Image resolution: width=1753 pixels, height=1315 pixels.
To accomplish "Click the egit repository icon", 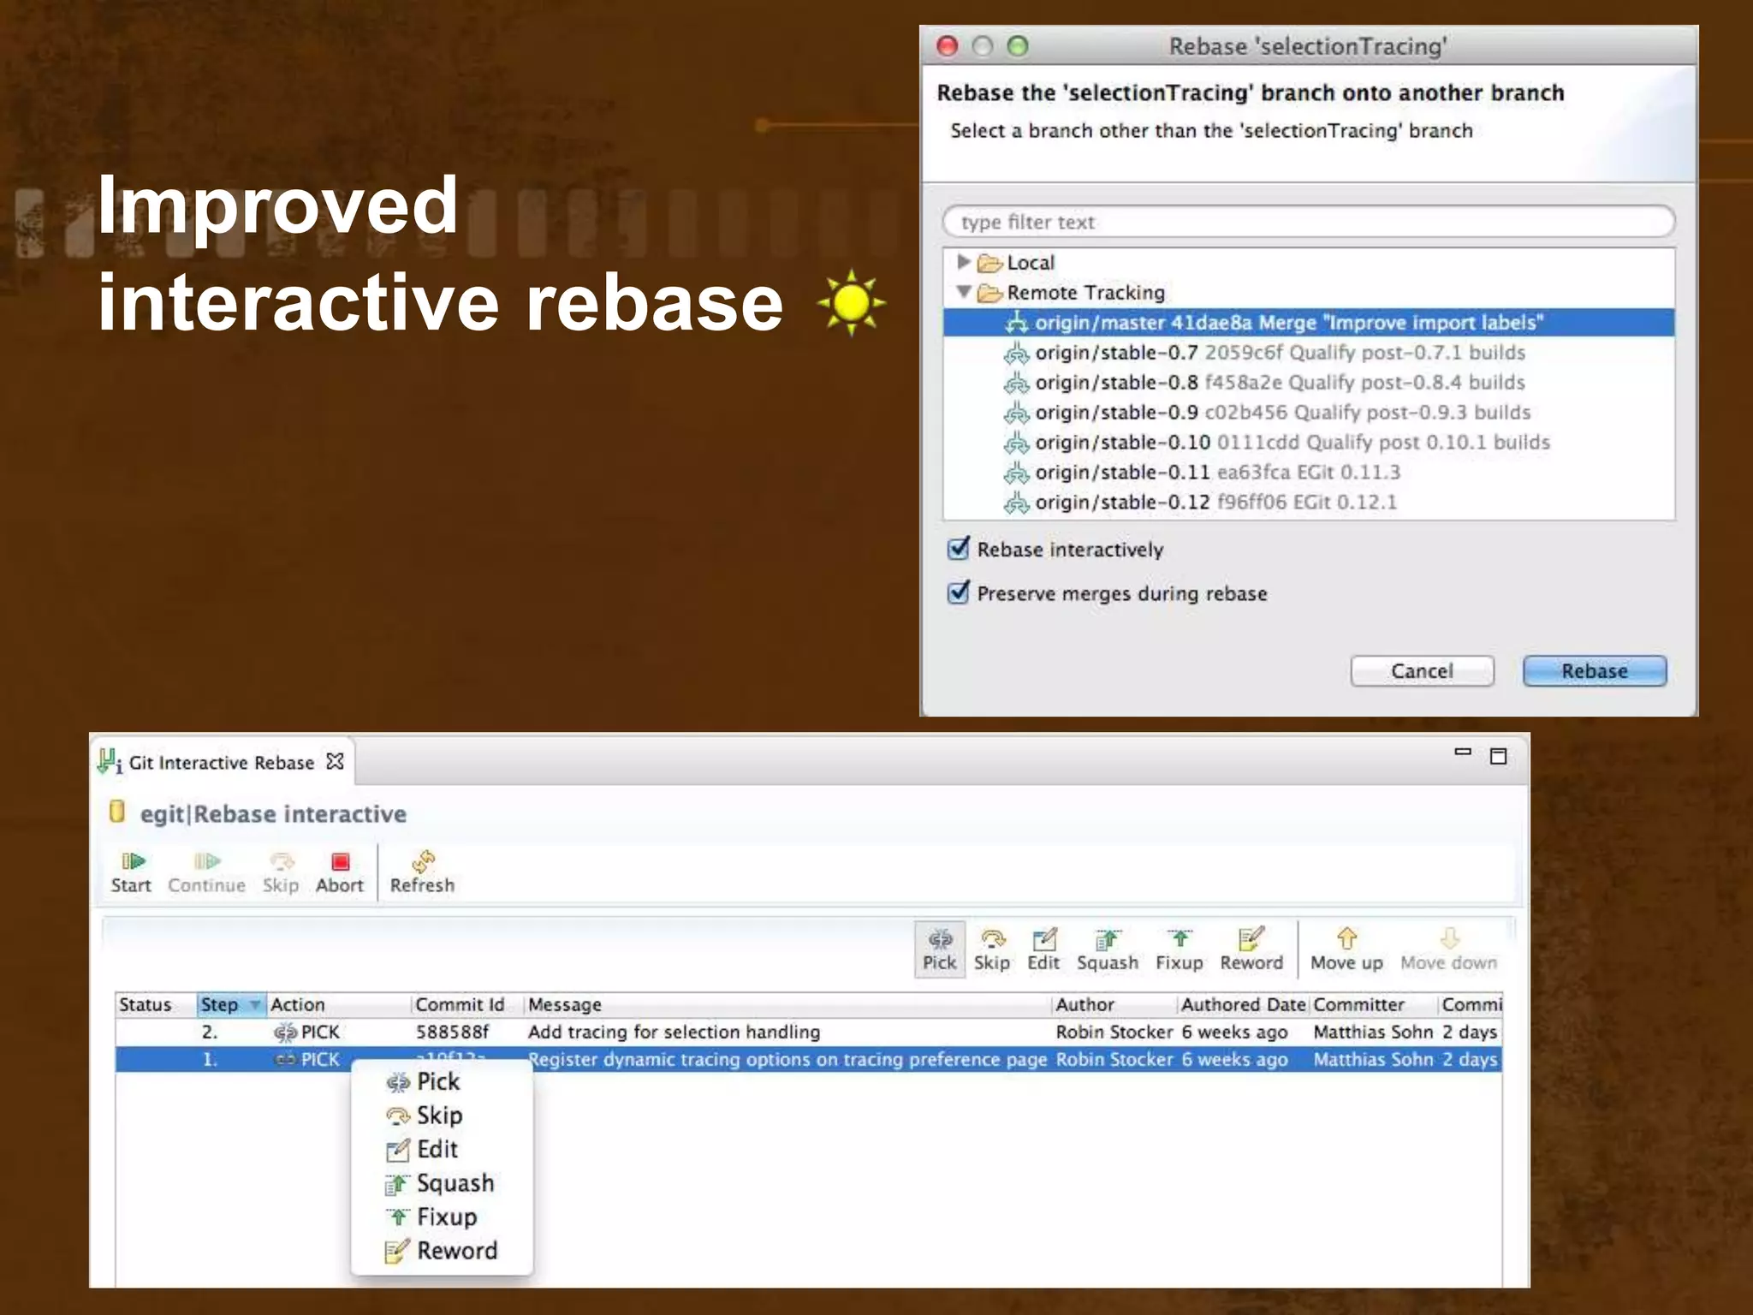I will 117,812.
